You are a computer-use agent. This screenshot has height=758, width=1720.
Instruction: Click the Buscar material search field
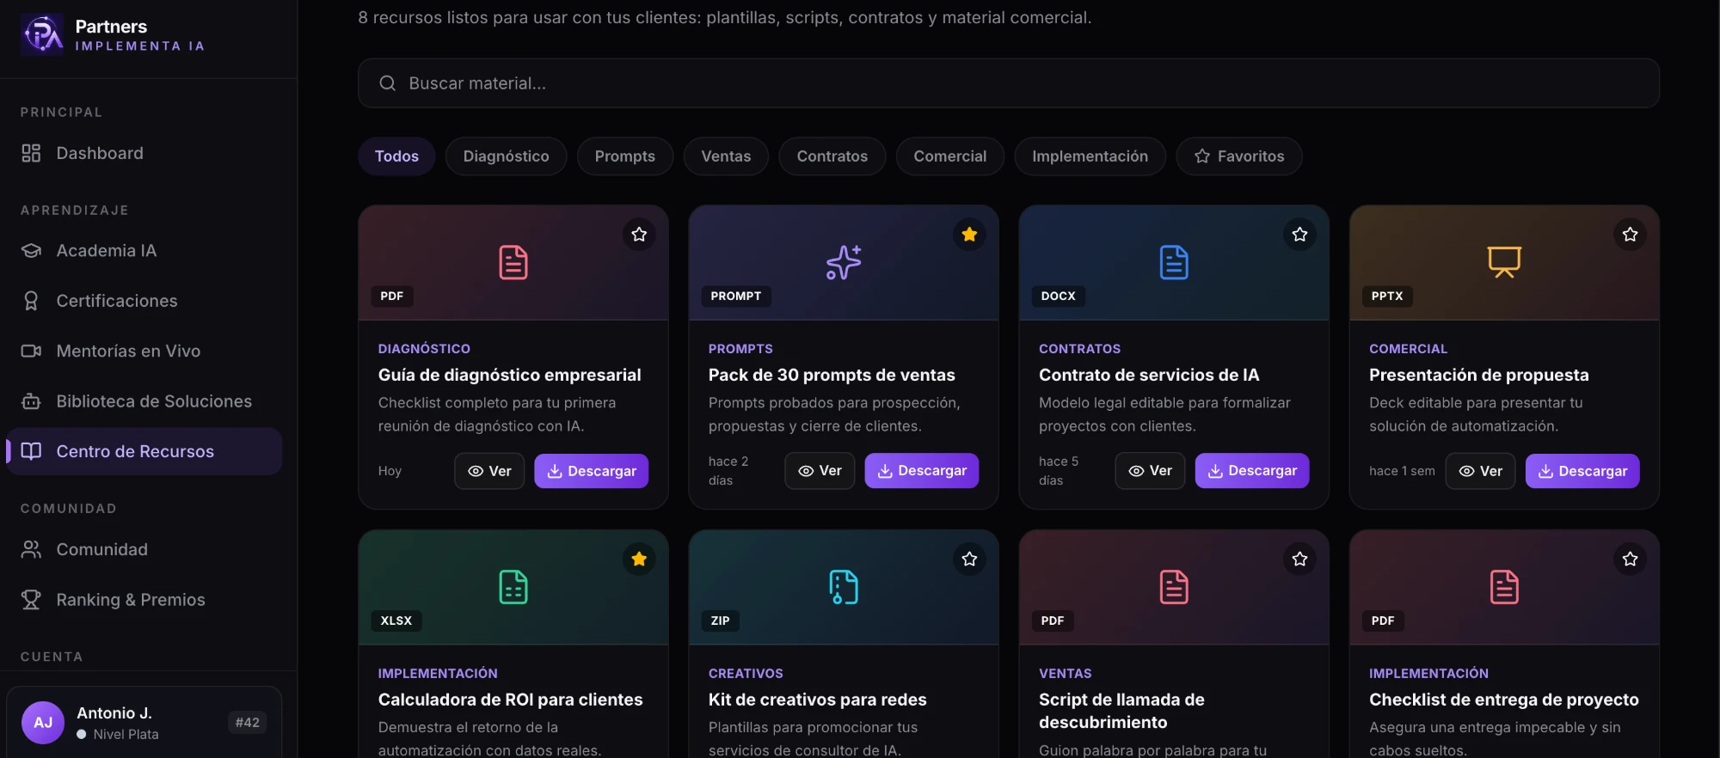click(1009, 83)
